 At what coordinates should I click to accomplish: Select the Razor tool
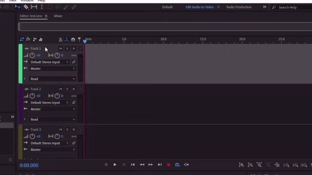pyautogui.click(x=26, y=7)
